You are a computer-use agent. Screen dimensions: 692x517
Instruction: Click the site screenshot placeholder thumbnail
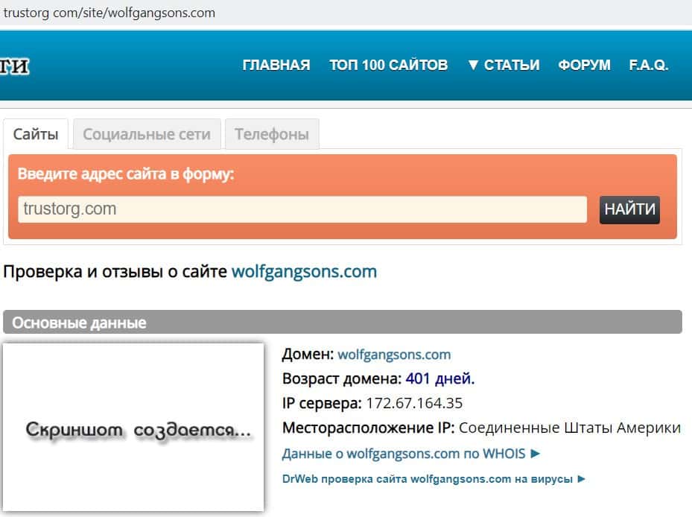[133, 427]
